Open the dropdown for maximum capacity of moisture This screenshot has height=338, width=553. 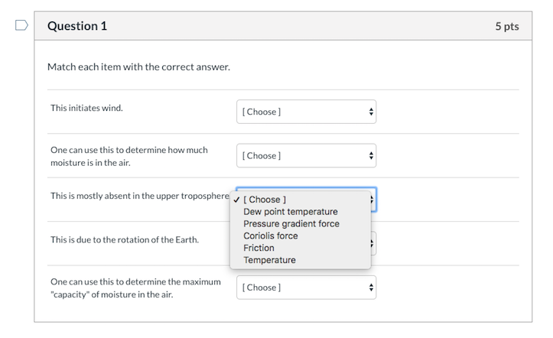click(x=306, y=288)
